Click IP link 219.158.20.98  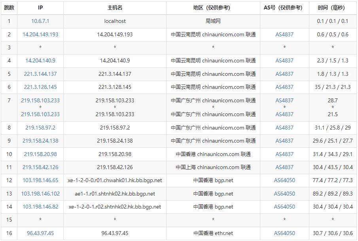pos(40,154)
